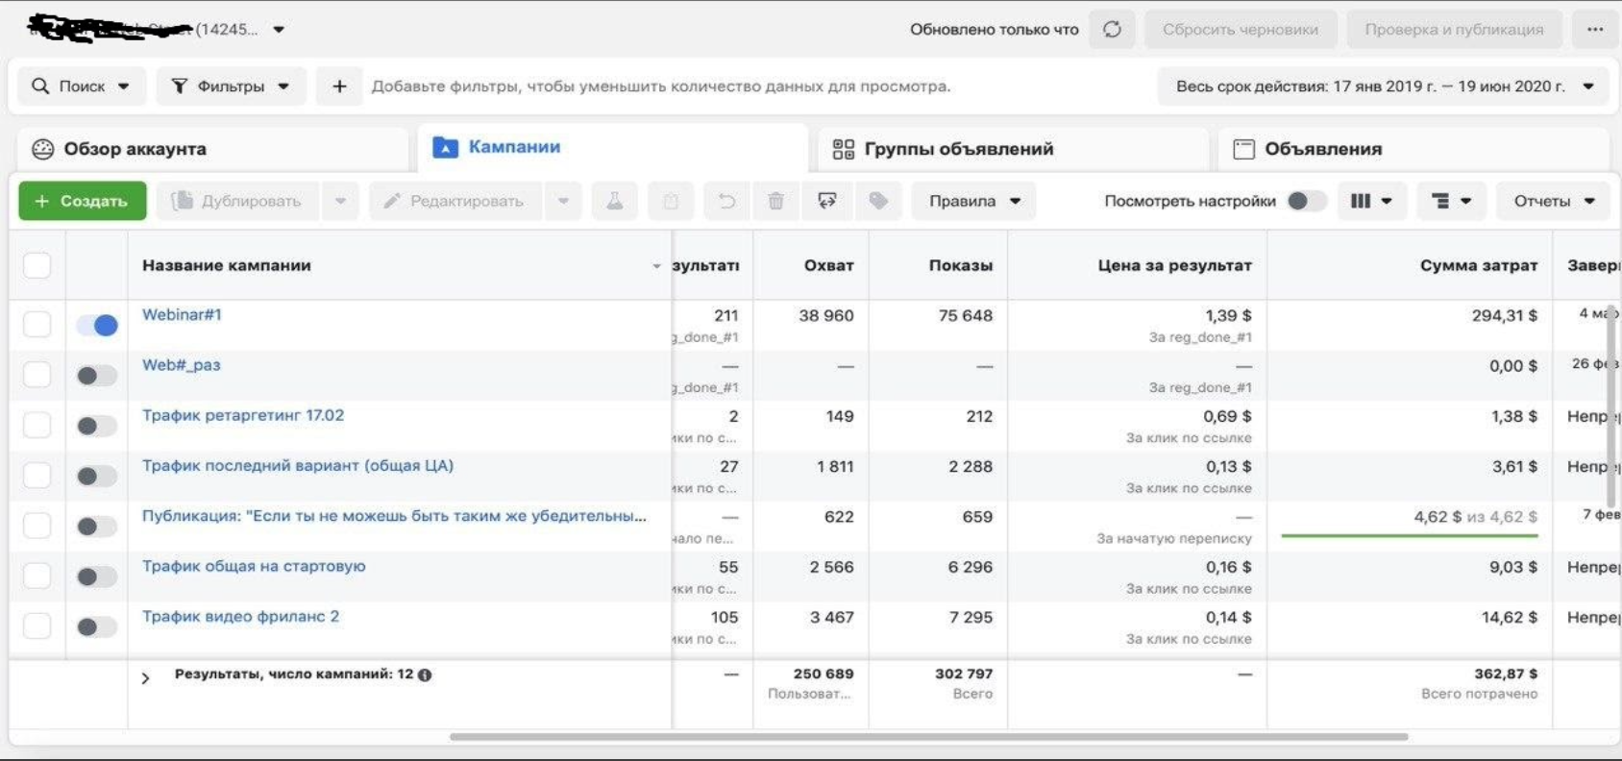Check the box for Трафик ретаргетинг 17.02

(x=37, y=425)
